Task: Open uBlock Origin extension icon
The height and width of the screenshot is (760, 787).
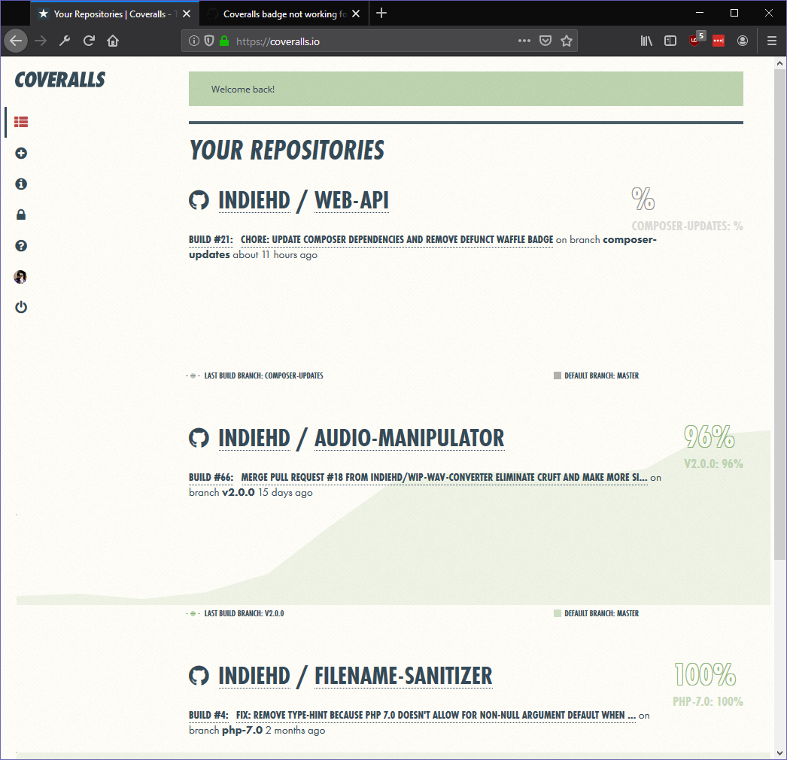Action: point(697,40)
